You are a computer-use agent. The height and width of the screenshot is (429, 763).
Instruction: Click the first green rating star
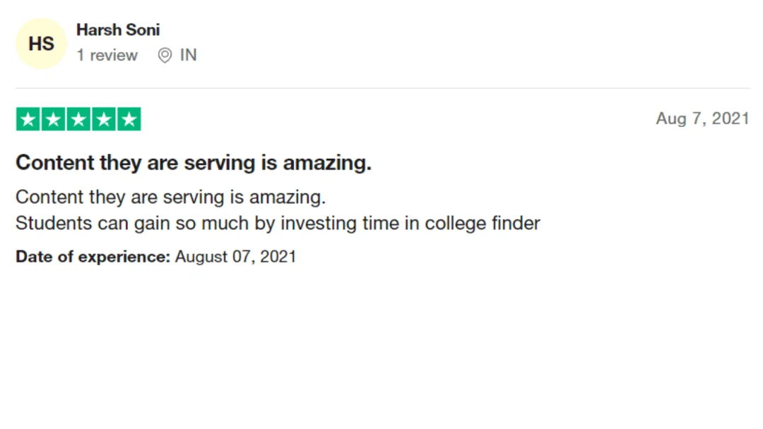28,119
